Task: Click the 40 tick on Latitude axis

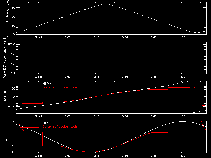Action: (14, 122)
